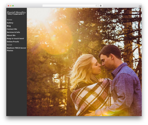This screenshot has width=148, height=125.
Task: Open a new tab with plus button
Action: pos(140,7)
